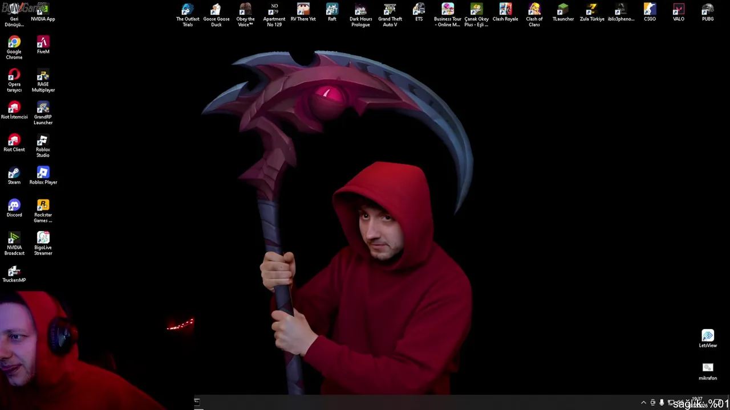Viewport: 730px width, 410px height.
Task: Open Rockstar Games Launcher icon
Action: click(43, 211)
